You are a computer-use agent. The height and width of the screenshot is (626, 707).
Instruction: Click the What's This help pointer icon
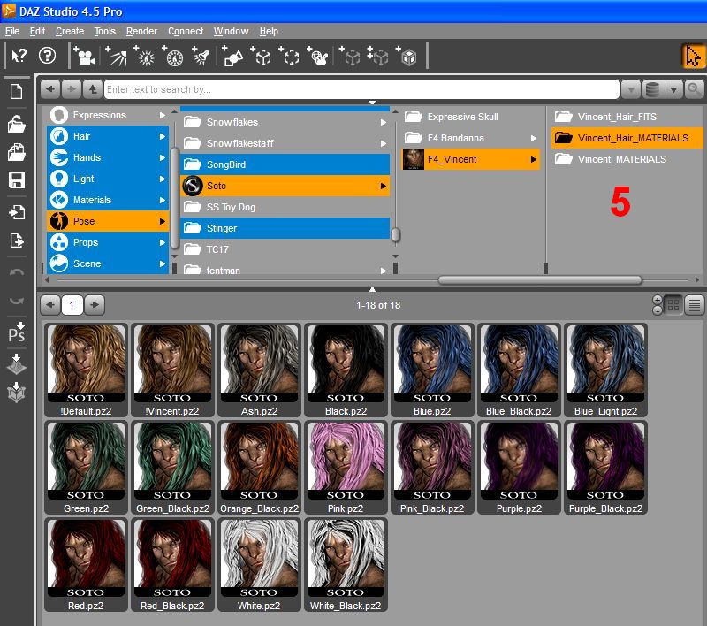[19, 56]
